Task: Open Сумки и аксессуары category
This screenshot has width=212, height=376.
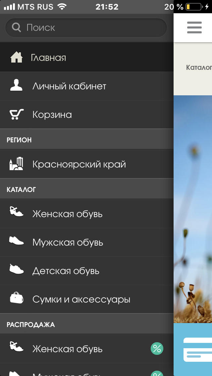Action: point(81,300)
